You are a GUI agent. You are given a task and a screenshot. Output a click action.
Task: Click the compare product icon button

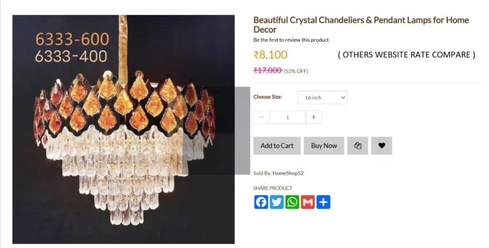click(358, 146)
